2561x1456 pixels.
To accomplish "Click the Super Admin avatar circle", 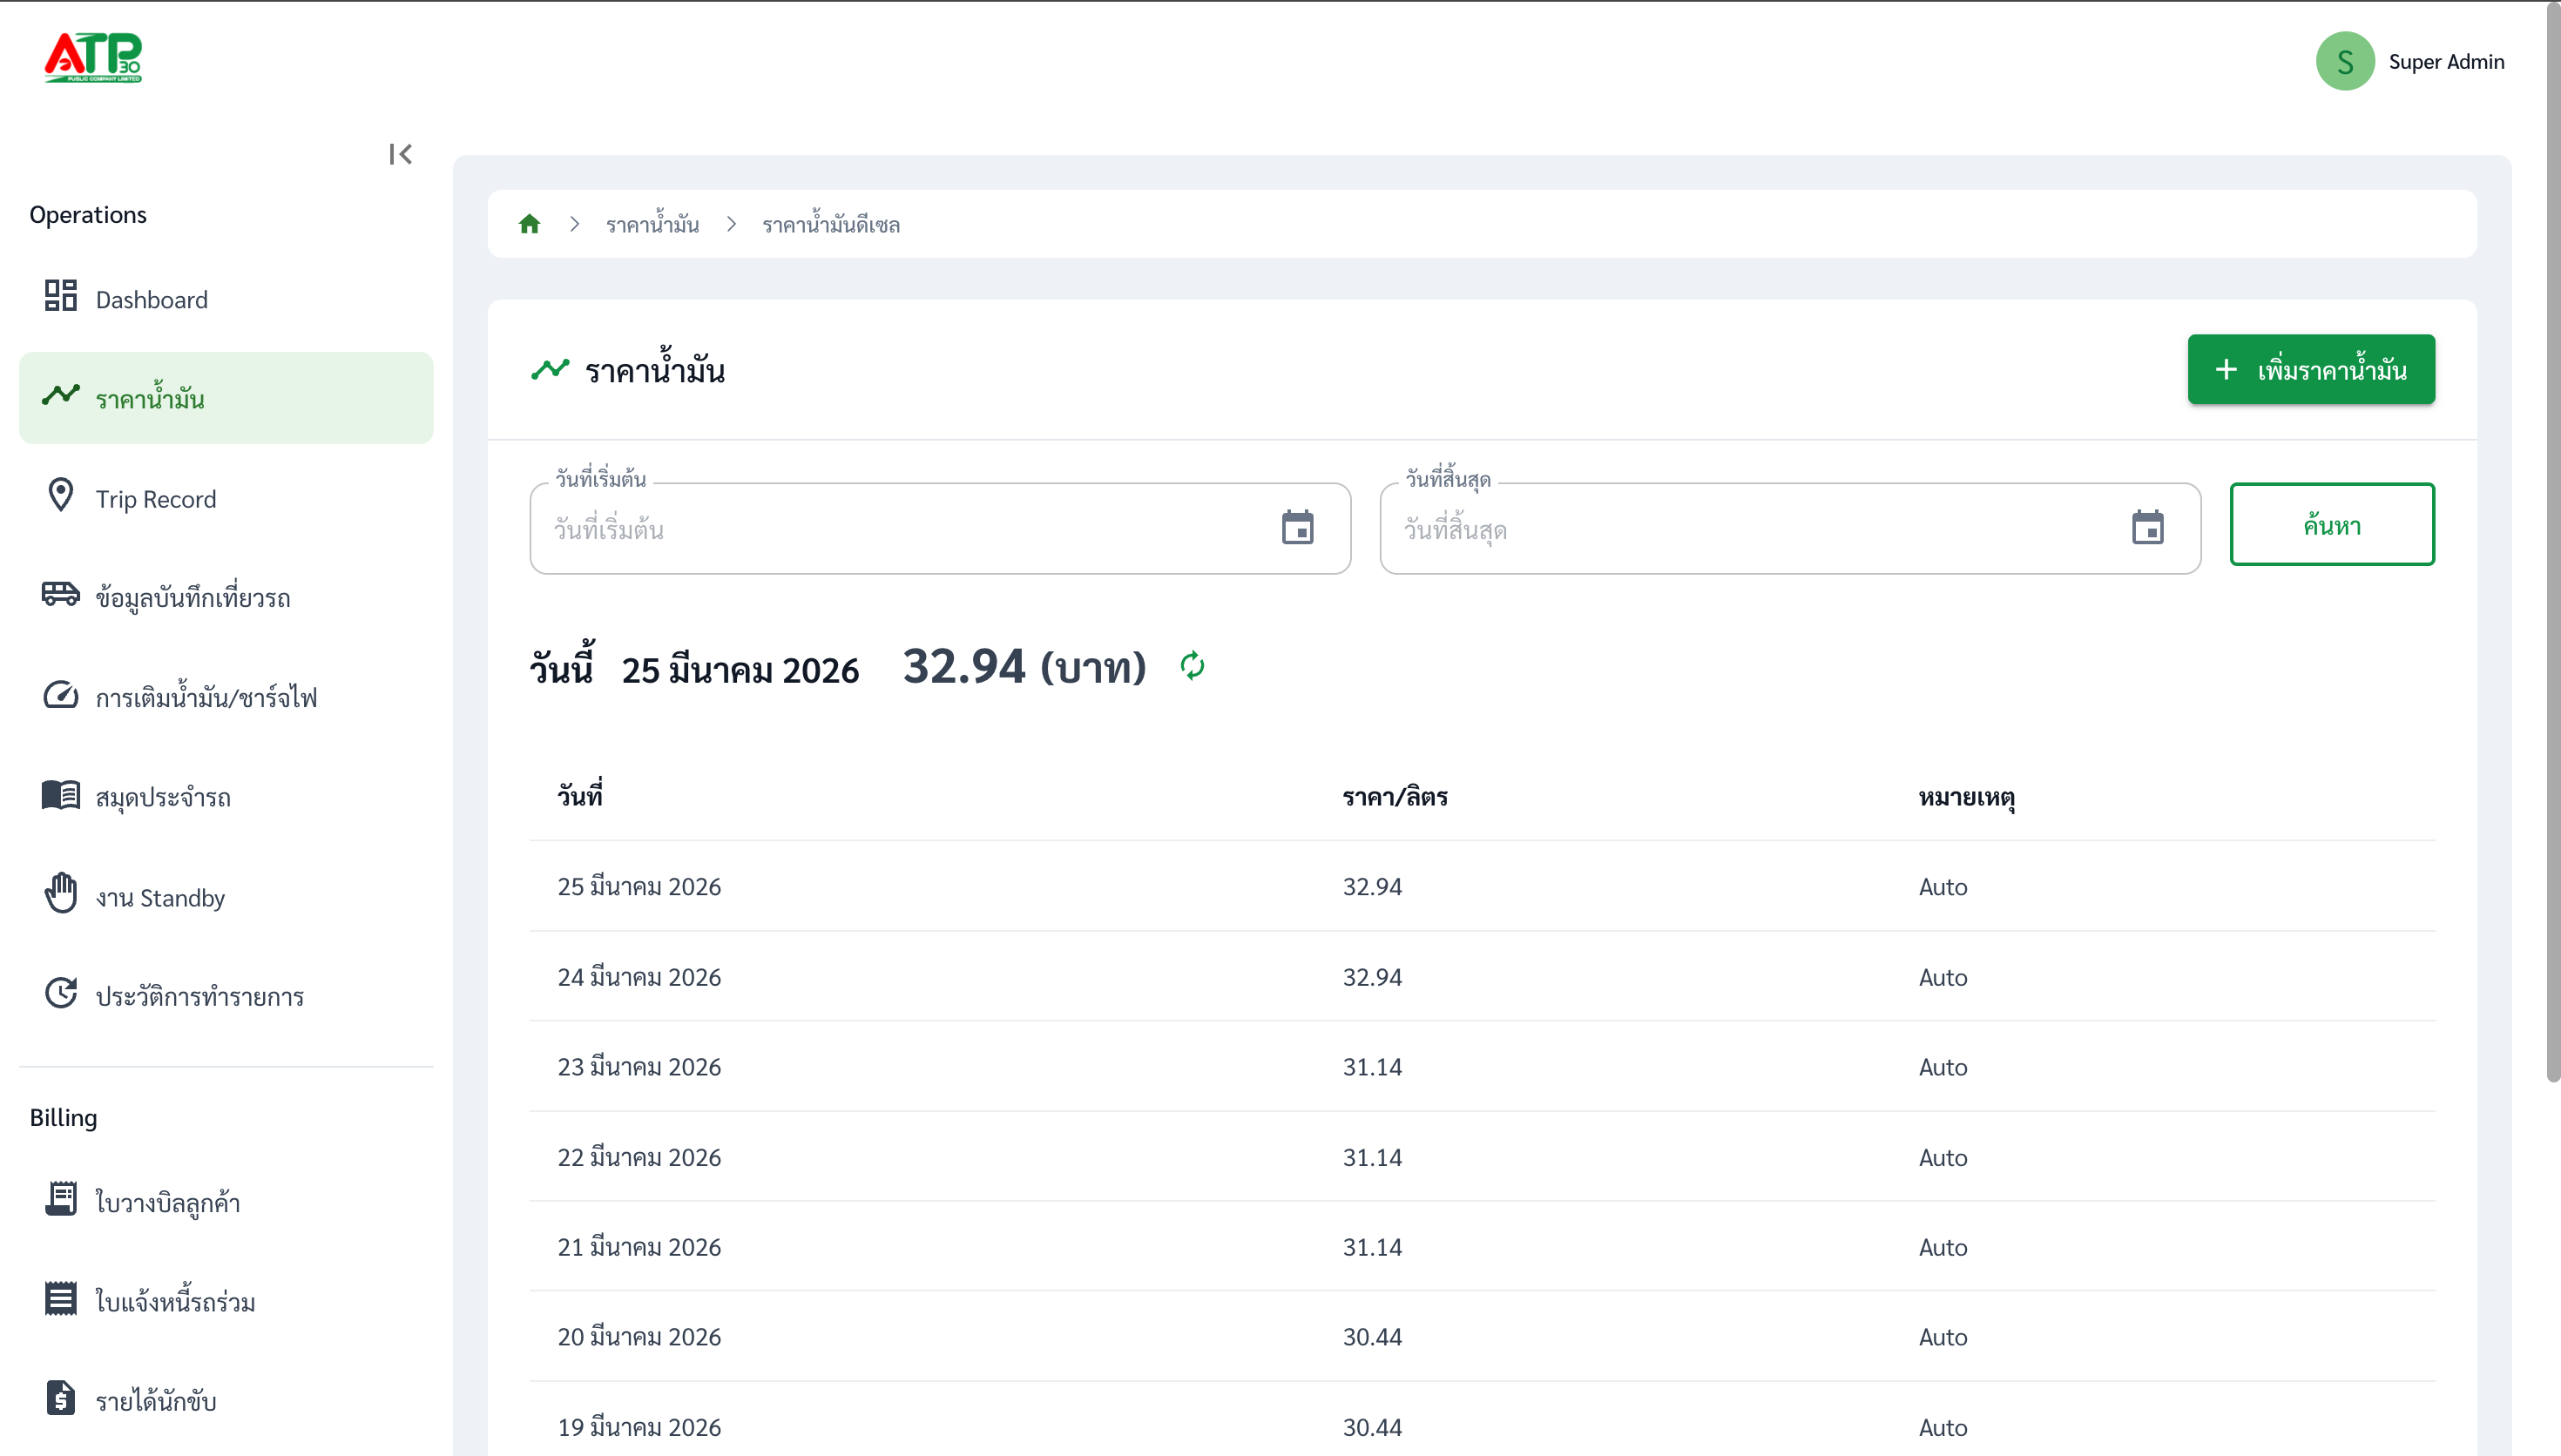I will [x=2345, y=62].
